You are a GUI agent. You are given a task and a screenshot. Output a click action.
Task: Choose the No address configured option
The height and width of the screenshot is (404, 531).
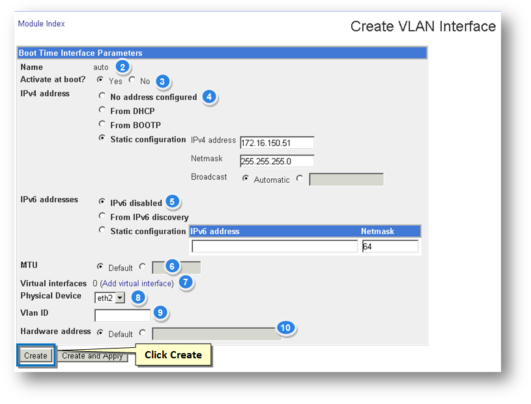(102, 96)
